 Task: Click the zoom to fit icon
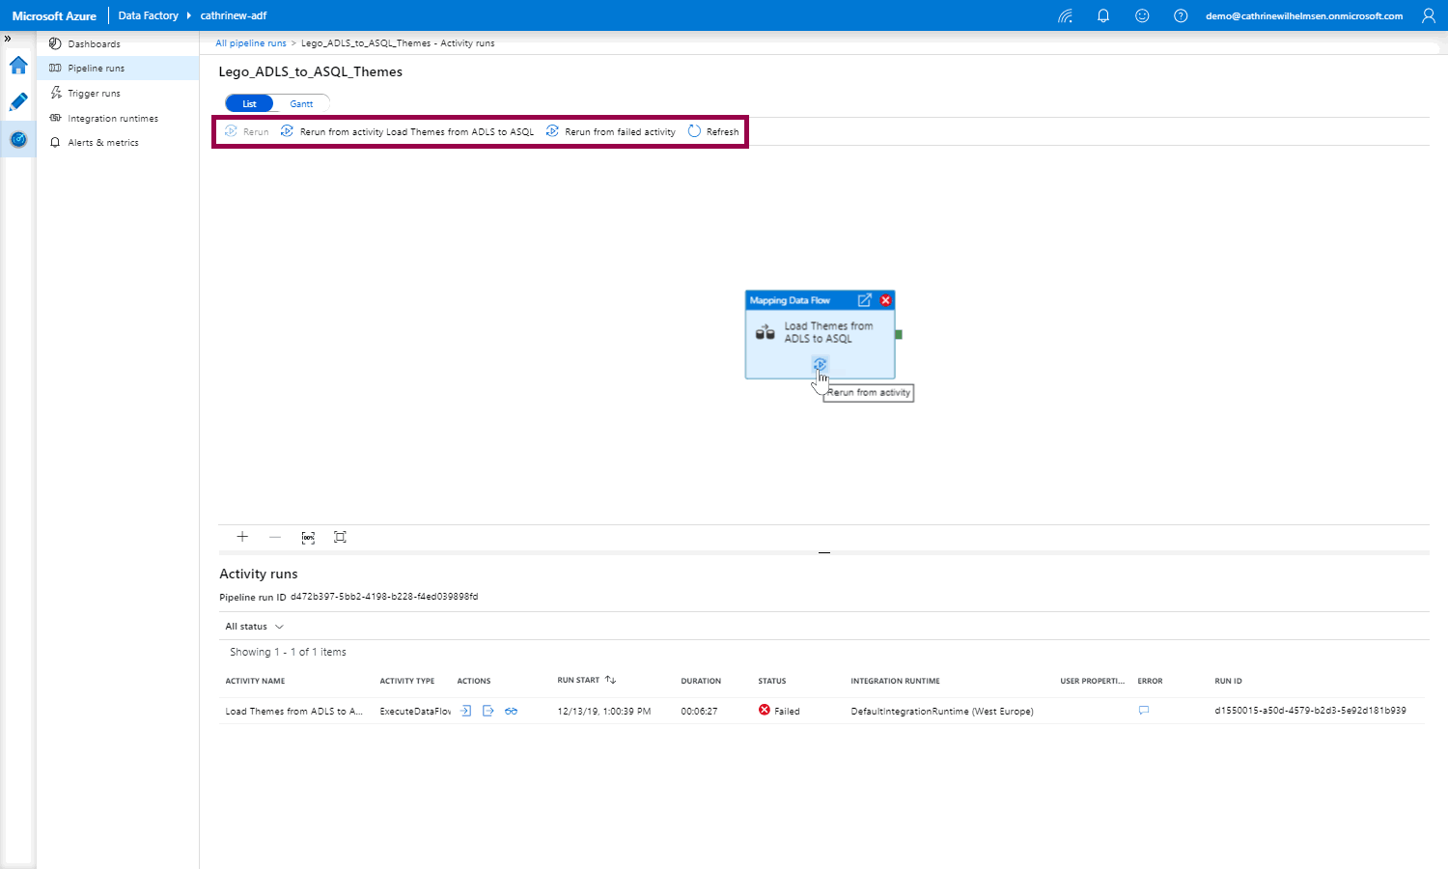340,537
